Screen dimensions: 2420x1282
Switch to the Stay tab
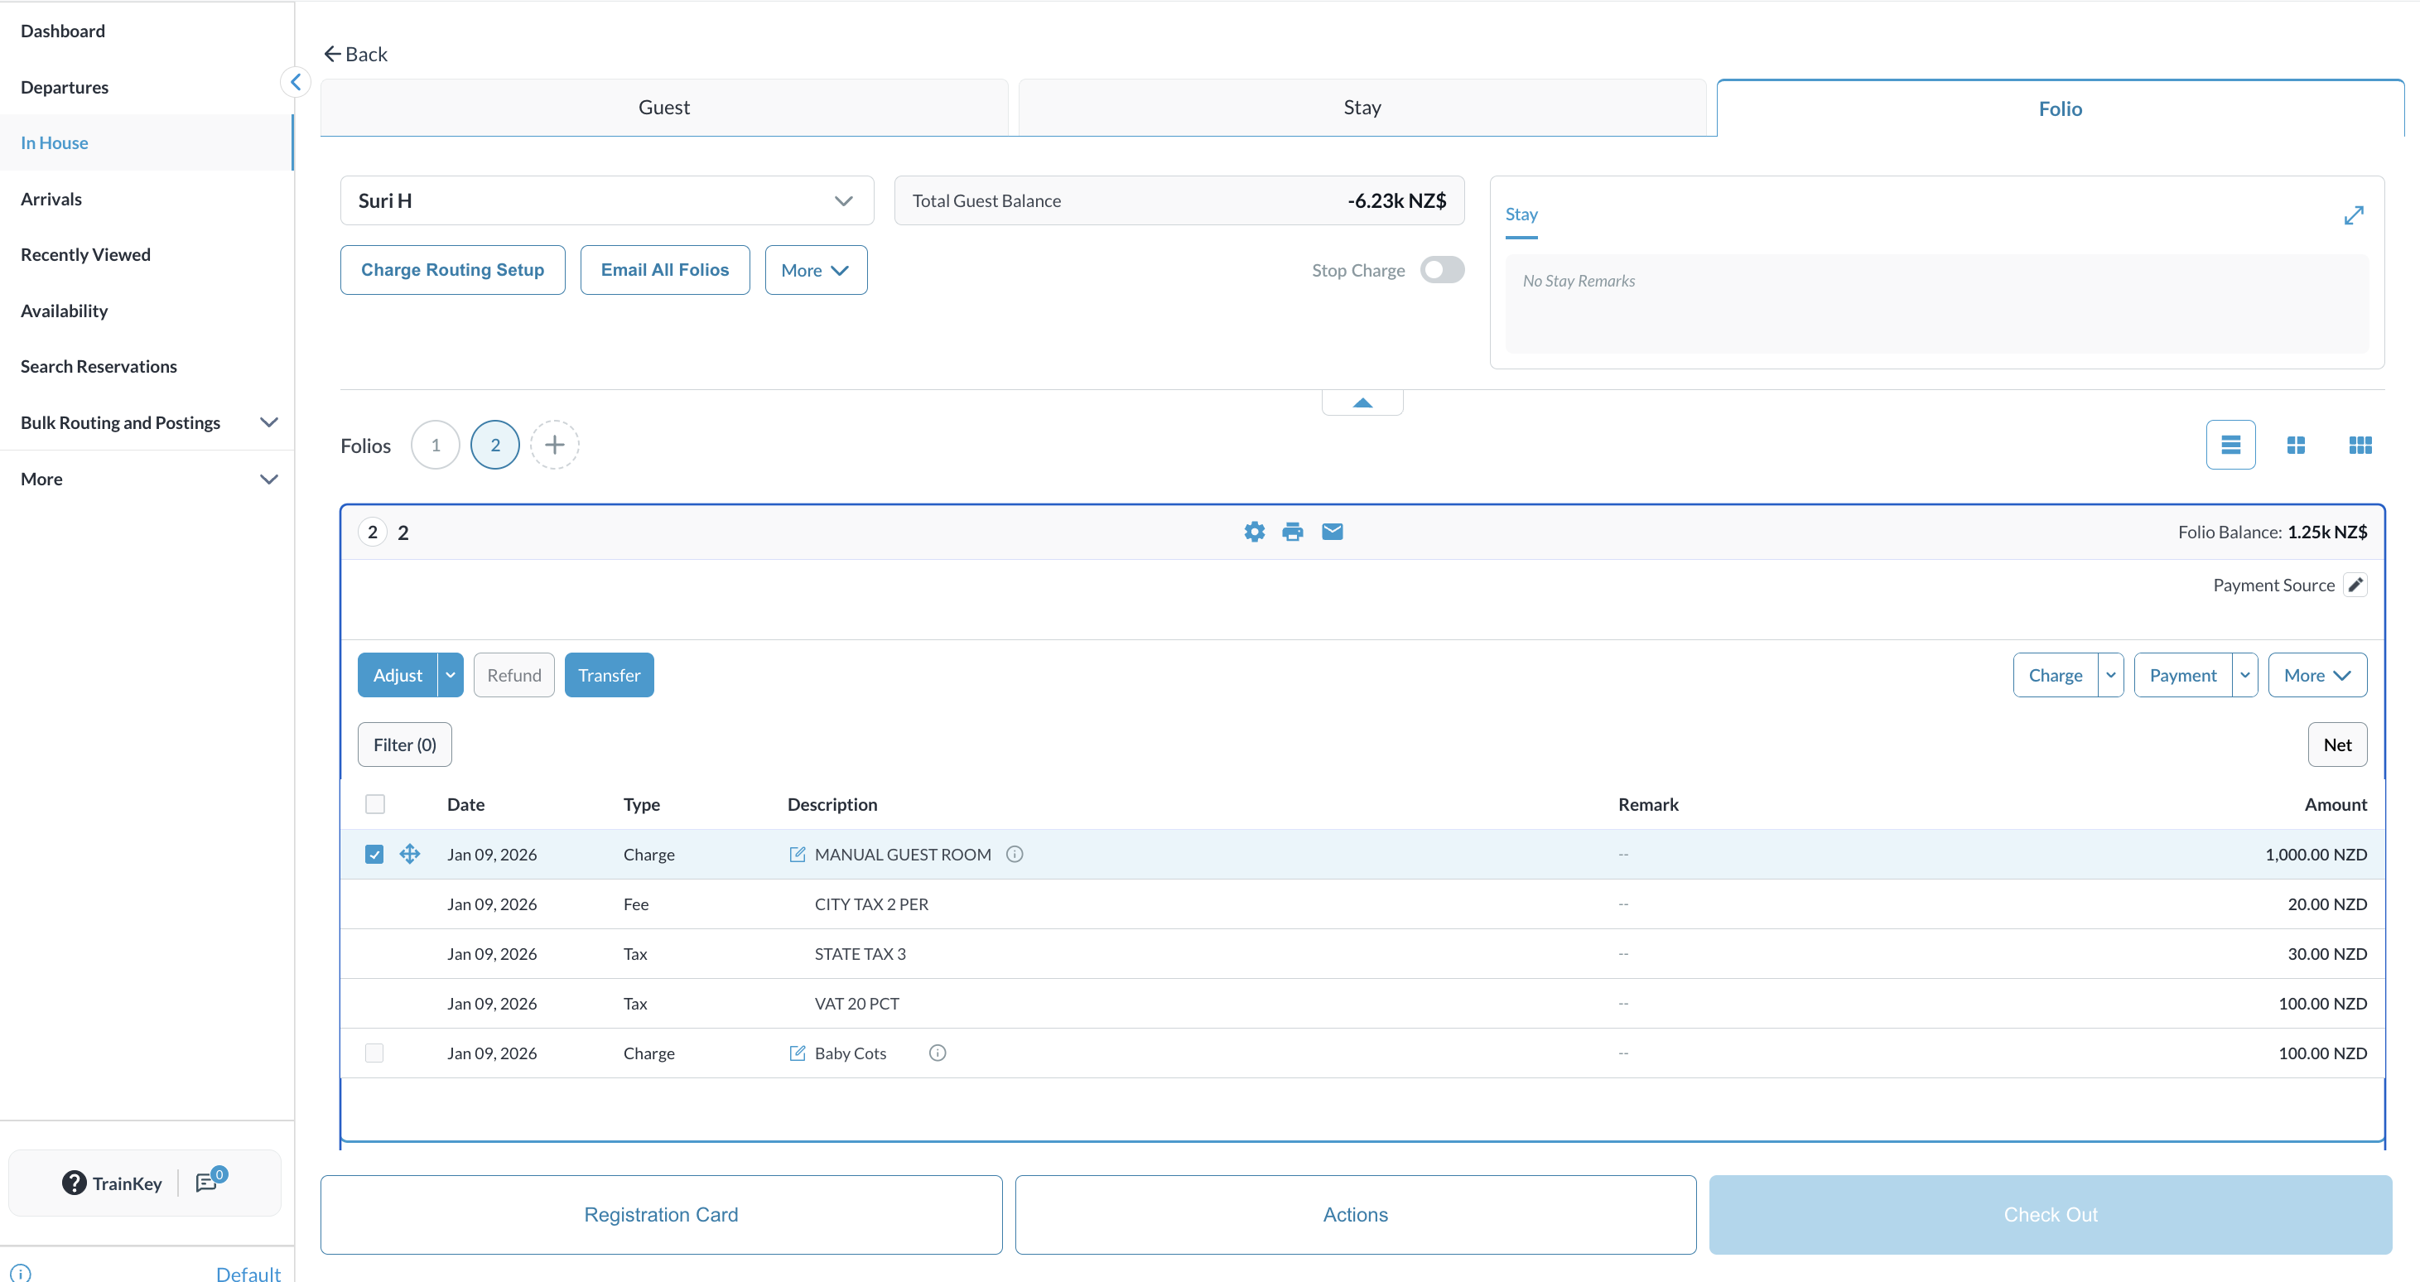[x=1362, y=107]
